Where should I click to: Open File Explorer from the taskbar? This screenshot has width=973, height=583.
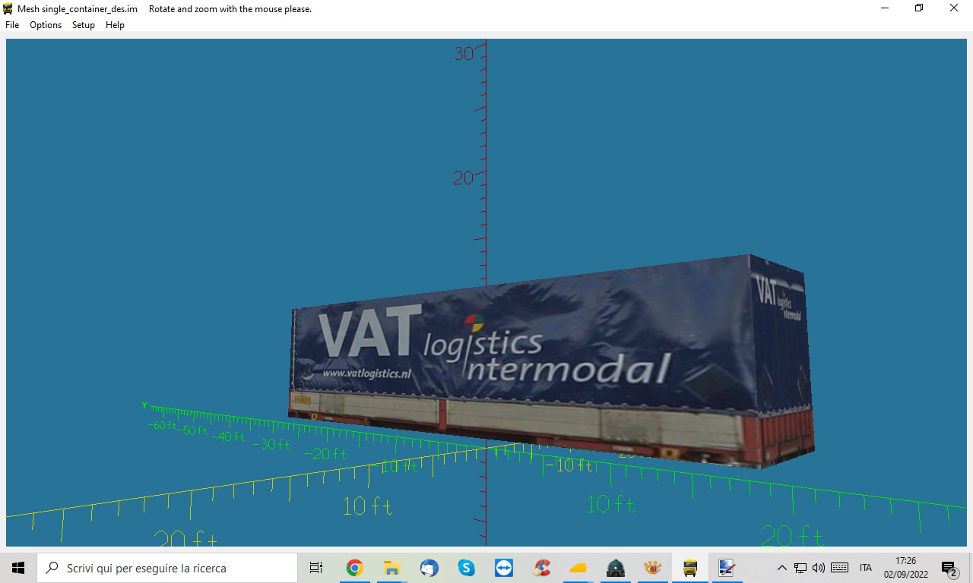tap(391, 568)
